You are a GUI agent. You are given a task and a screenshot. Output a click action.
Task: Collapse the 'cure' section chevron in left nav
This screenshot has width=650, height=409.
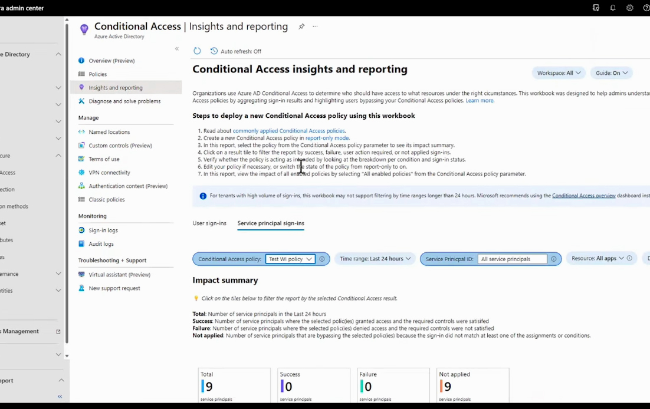(58, 156)
